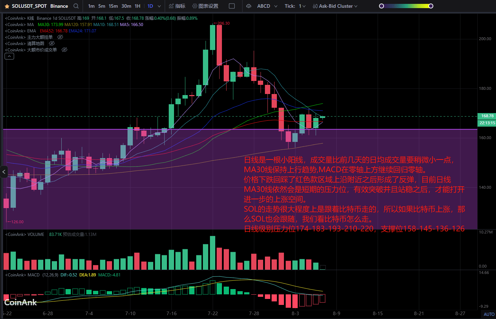Viewport: 496px width, 319px height.
Task: Click the 206.30 high price label
Action: (223, 23)
